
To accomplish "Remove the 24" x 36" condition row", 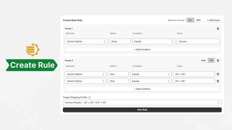I will pyautogui.click(x=218, y=81).
